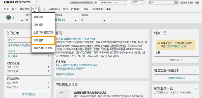Open the 中文 language dropdown
This screenshot has height=98, width=202.
[138, 2]
